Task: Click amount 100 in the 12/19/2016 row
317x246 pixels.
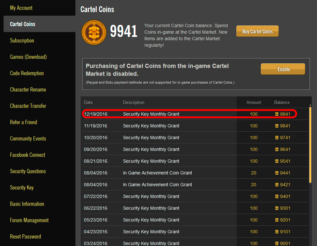Action: [254, 114]
